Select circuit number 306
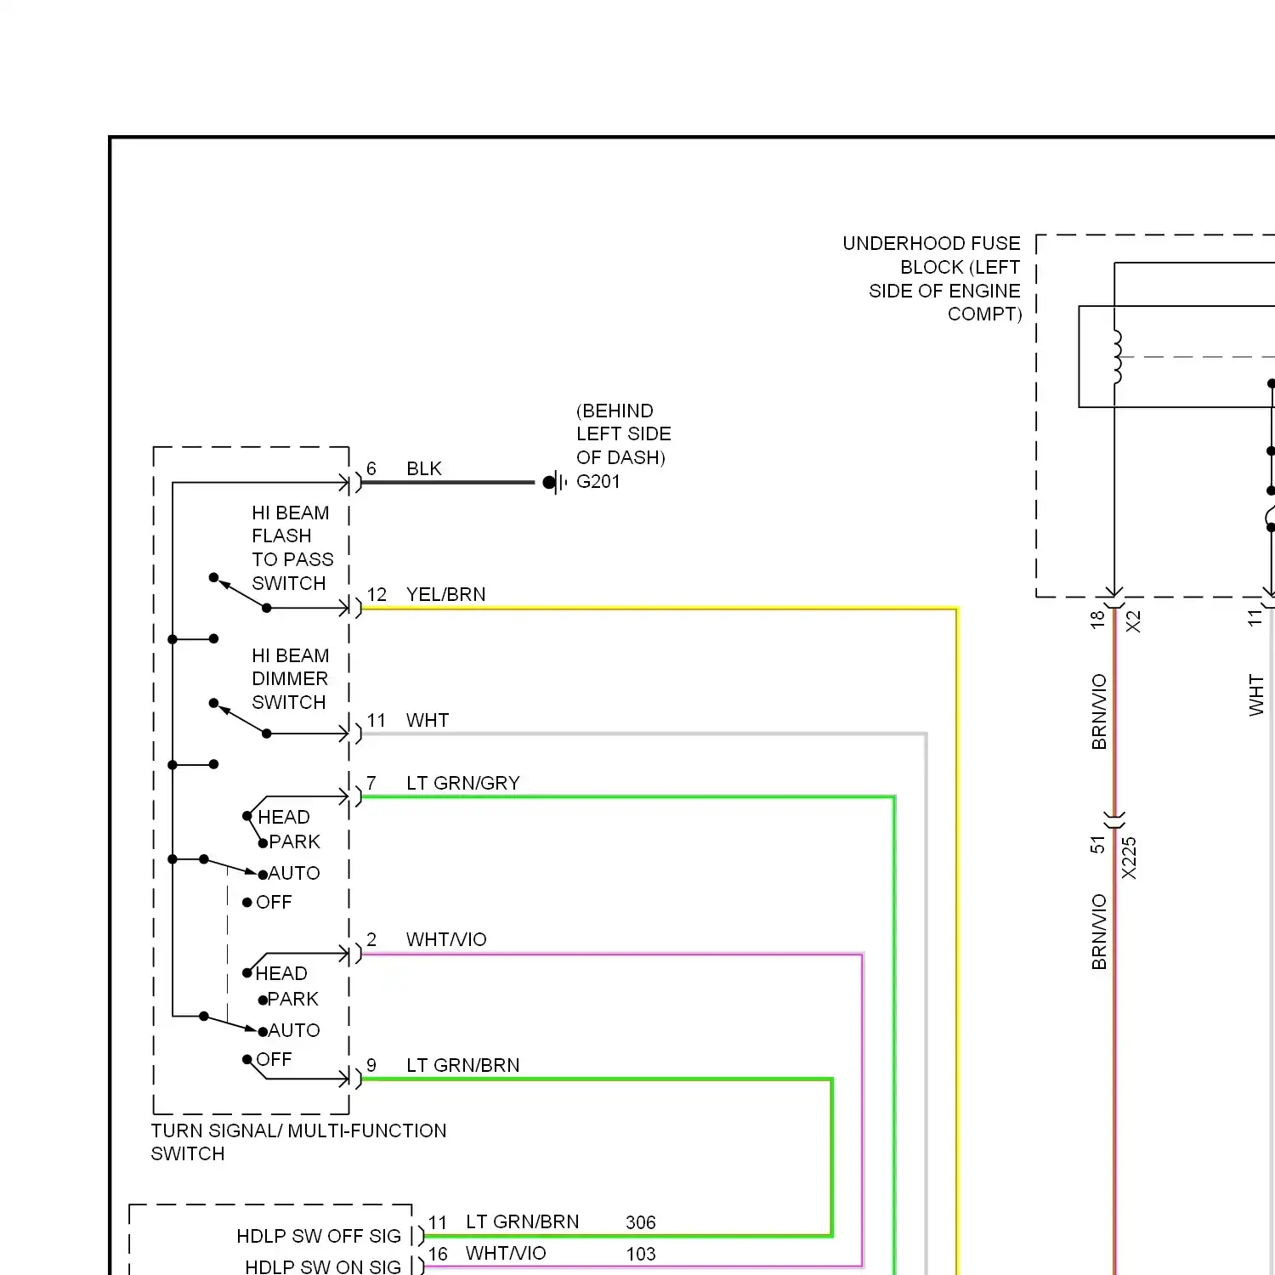This screenshot has height=1275, width=1275. click(x=641, y=1223)
